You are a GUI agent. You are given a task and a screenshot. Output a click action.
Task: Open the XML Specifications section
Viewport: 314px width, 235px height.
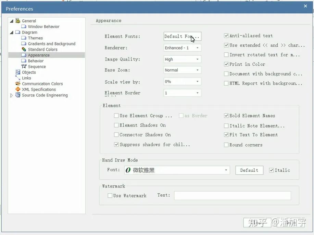pos(39,89)
